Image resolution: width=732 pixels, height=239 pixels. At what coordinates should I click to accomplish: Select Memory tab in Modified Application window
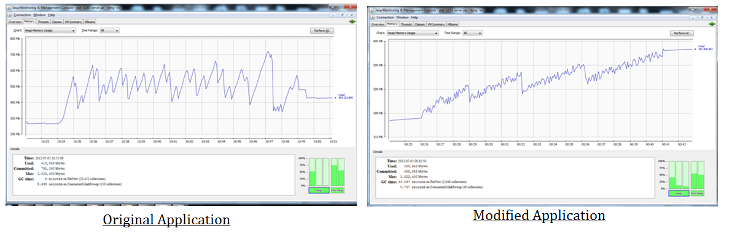(392, 24)
